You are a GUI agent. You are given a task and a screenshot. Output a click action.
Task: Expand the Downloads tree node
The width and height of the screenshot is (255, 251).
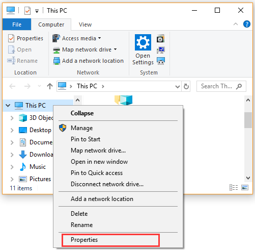12,155
